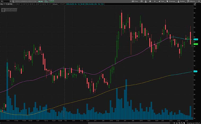Click the hamburger menu icon at top right
This screenshot has height=124, width=201.
(x=199, y=1)
